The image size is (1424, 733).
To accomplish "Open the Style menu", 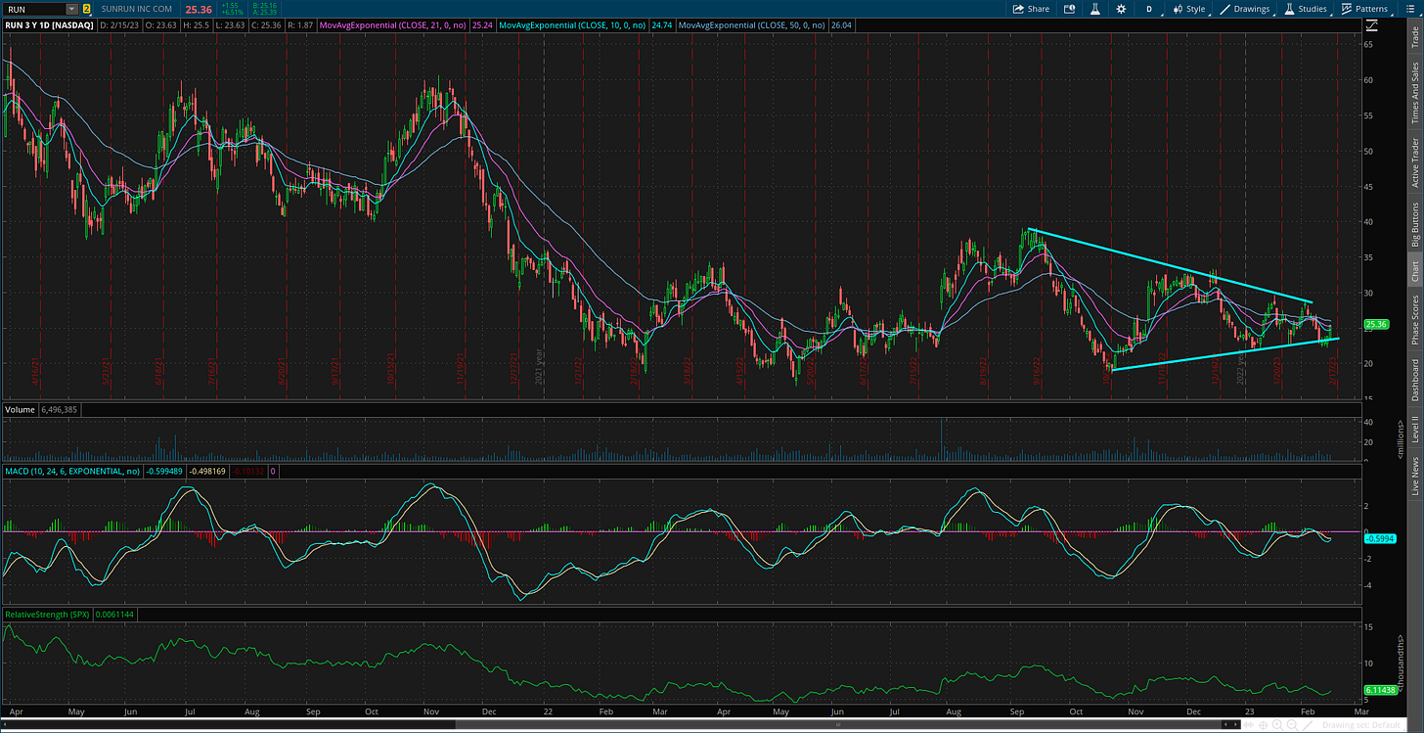I will [x=1189, y=9].
